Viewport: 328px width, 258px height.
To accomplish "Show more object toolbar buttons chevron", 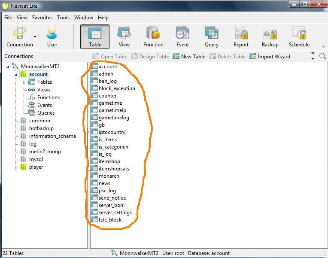I will tap(313, 56).
